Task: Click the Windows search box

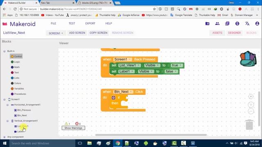Action: click(x=43, y=143)
